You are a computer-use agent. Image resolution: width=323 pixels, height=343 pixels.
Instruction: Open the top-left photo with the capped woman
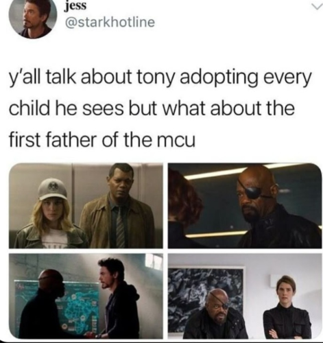(86, 206)
